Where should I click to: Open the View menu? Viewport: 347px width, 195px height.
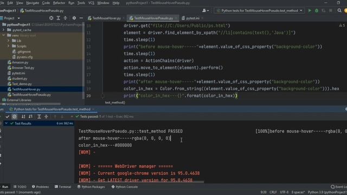click(x=20, y=3)
